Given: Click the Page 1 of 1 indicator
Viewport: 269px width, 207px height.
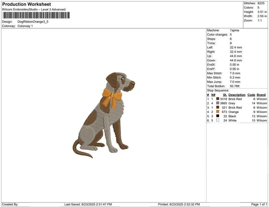Looking at the screenshot, I should [258, 204].
